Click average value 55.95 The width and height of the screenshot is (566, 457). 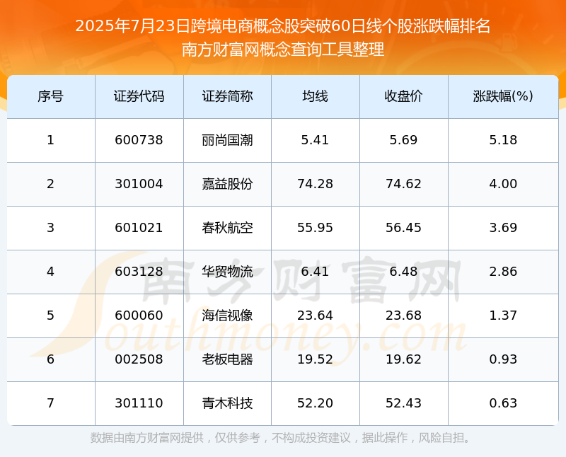[315, 228]
